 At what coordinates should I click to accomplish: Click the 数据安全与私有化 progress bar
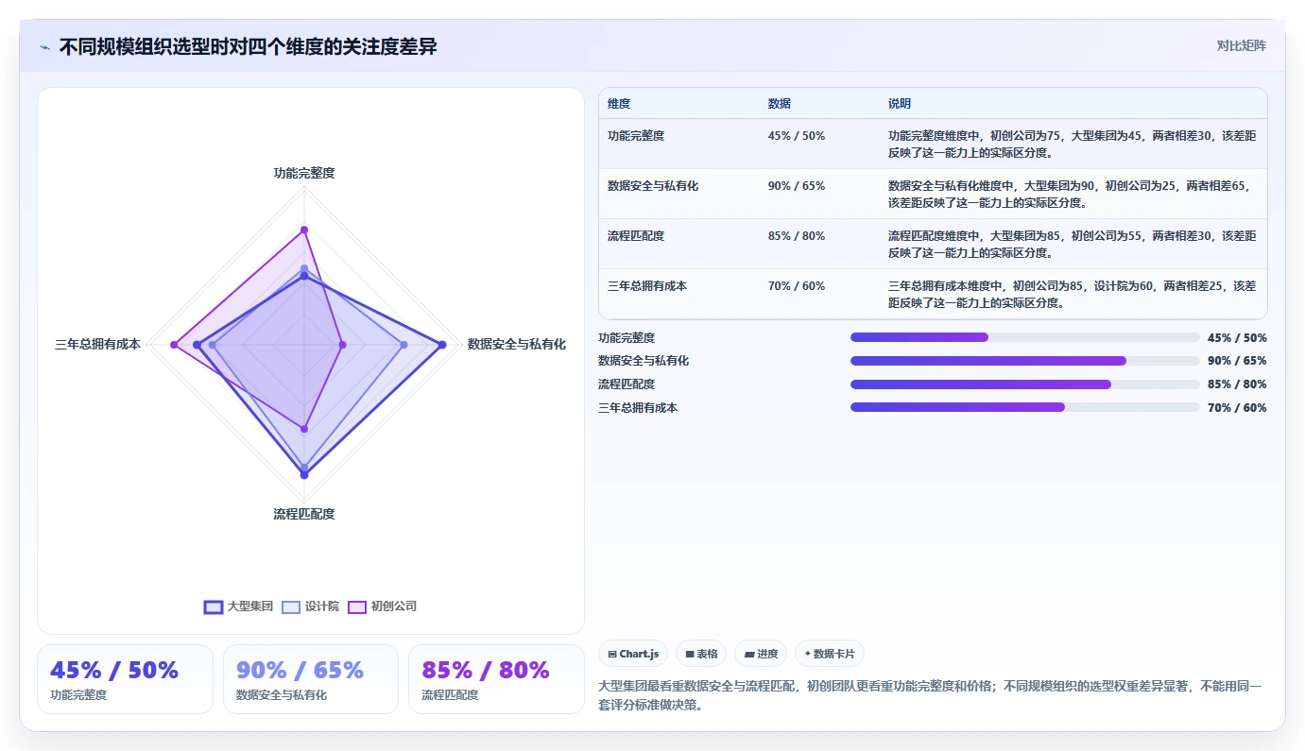(x=1025, y=361)
